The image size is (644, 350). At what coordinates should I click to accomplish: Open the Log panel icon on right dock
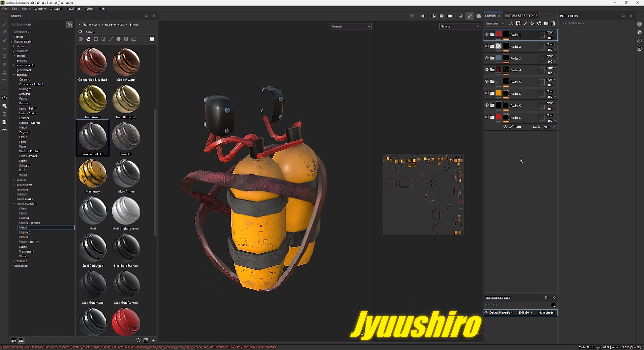point(639,49)
